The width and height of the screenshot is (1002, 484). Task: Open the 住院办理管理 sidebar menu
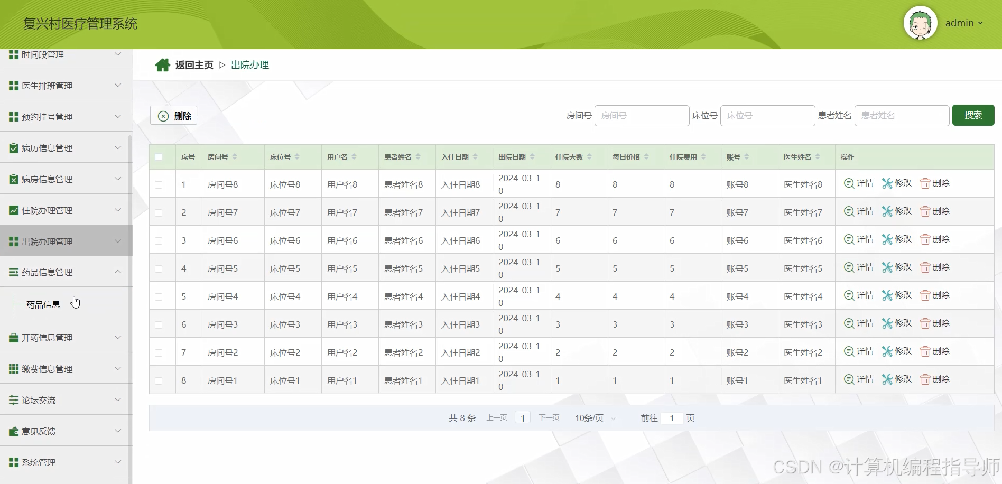tap(66, 210)
